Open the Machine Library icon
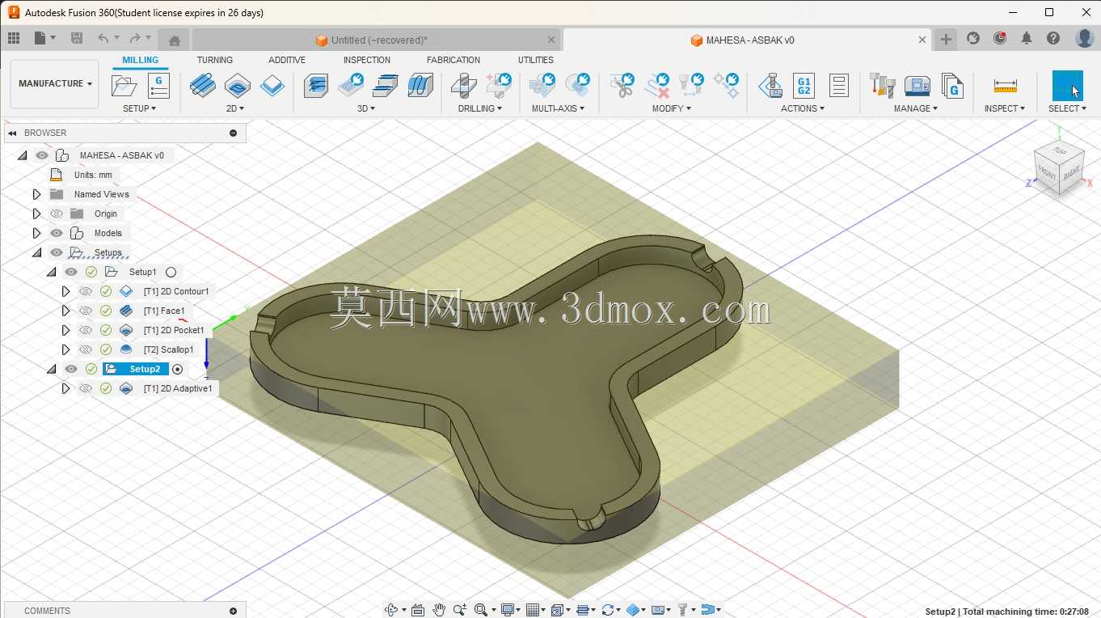Screen dimensions: 1101x618 (x=917, y=85)
